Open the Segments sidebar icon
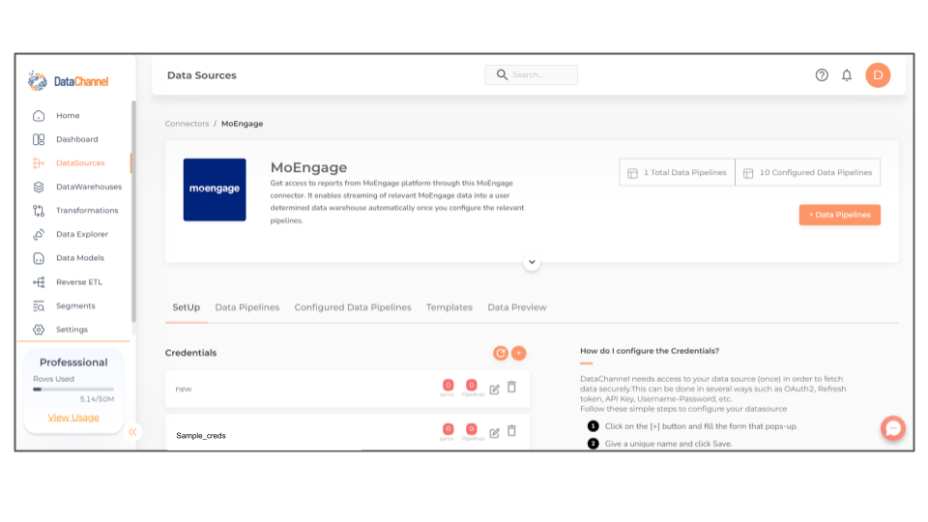Viewport: 928px width, 522px height. click(39, 306)
